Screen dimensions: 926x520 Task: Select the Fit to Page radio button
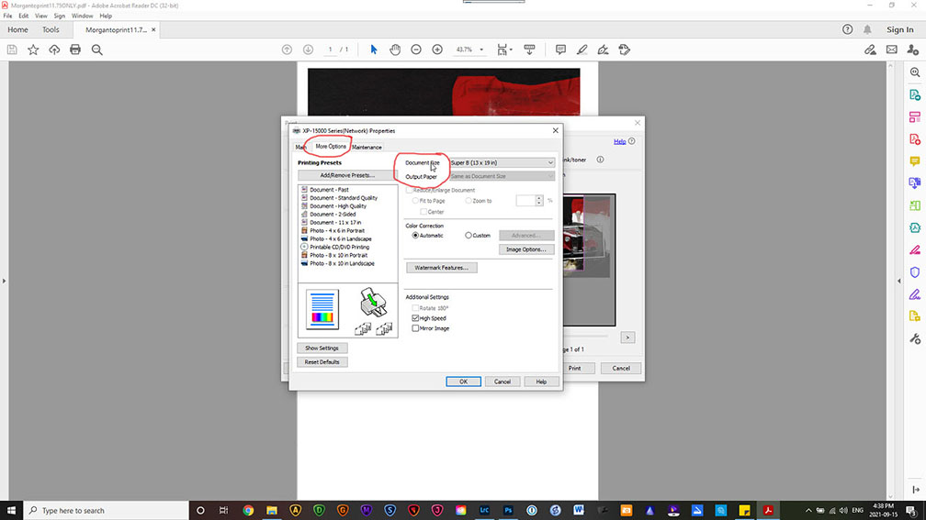pos(415,201)
